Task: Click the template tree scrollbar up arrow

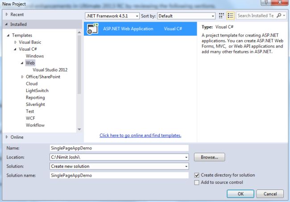Action: pos(79,32)
